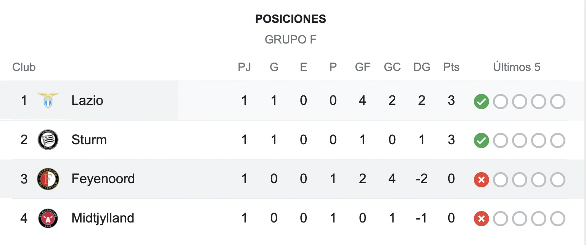Open the Midtjylland team link

click(x=103, y=218)
